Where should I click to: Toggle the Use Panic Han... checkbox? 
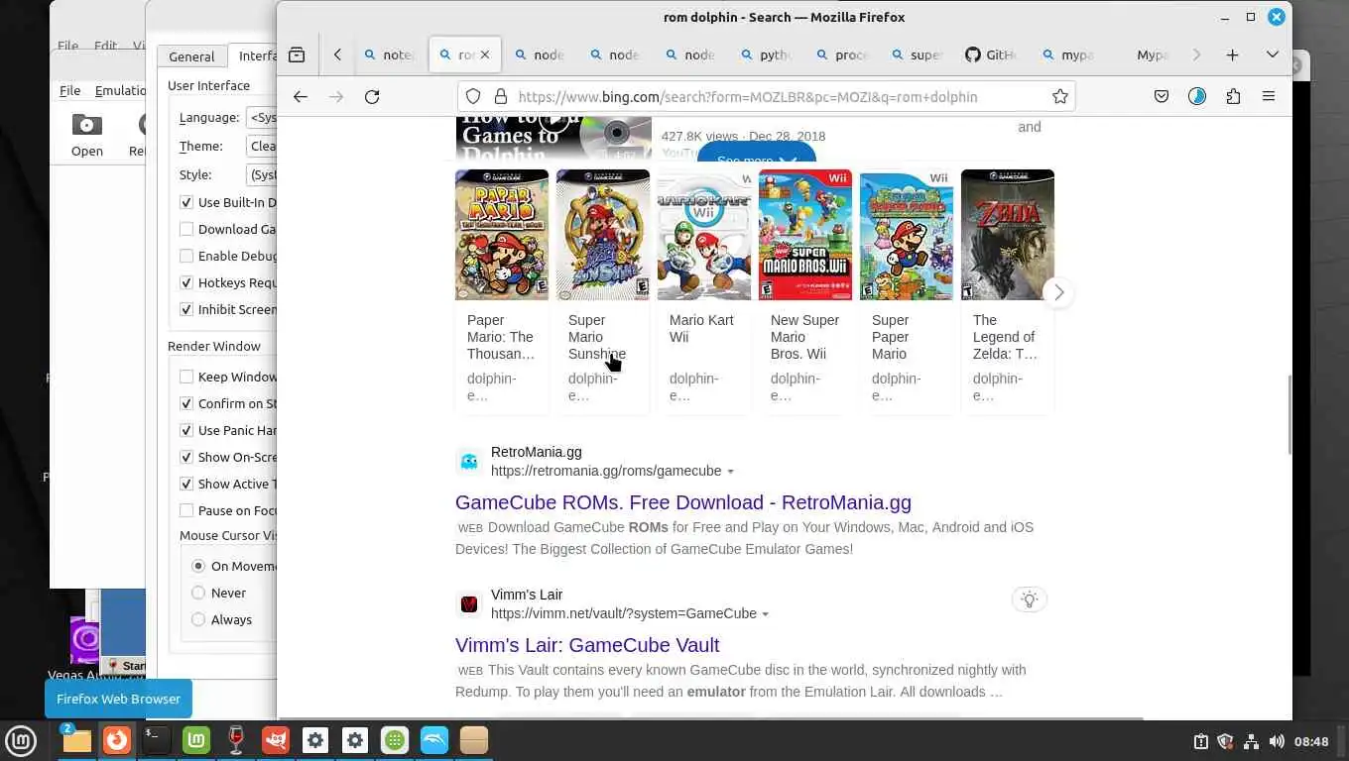186,430
